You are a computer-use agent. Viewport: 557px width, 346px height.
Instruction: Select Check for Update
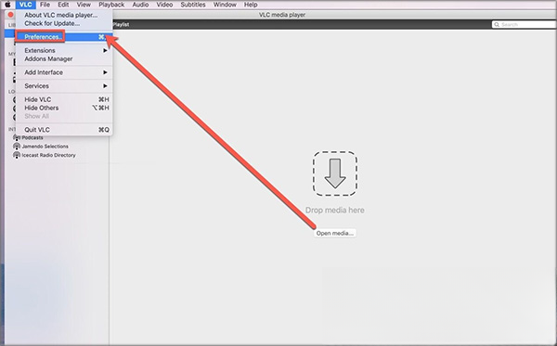(64, 23)
